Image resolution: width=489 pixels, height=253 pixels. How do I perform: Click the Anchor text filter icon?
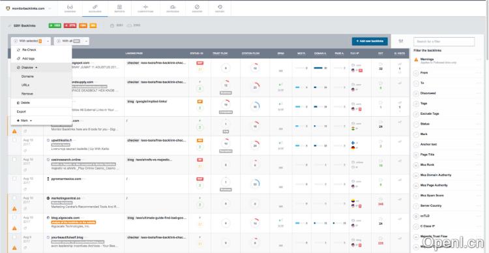(x=416, y=145)
